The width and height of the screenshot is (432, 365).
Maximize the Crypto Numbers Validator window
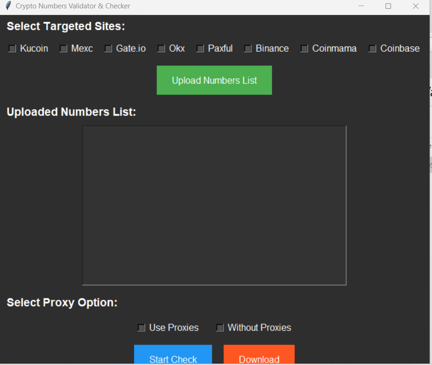point(388,6)
